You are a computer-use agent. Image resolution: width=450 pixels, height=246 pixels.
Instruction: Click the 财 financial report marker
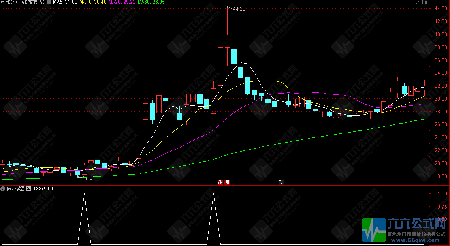click(x=281, y=182)
